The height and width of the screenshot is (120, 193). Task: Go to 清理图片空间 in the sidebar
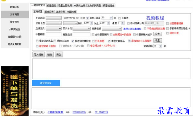pyautogui.click(x=15, y=37)
